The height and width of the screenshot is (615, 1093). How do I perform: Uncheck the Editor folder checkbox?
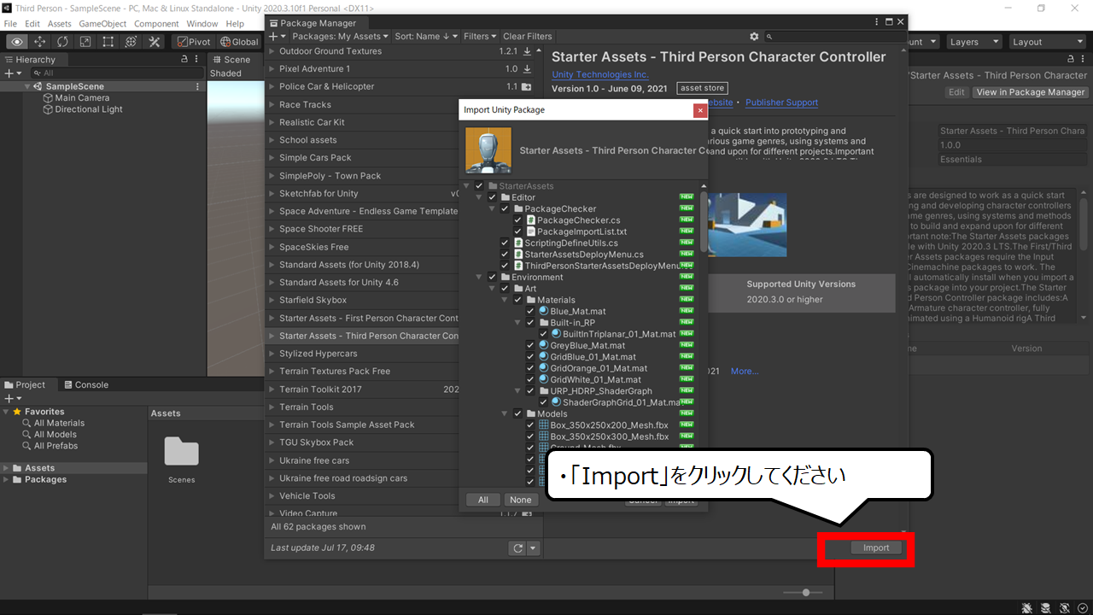coord(492,197)
